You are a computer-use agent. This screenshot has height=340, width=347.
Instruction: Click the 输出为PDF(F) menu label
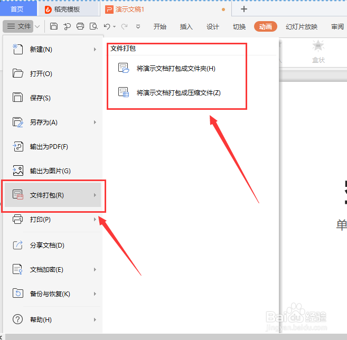point(49,147)
